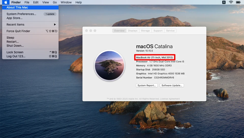Click the Apple logo menu icon
The width and height of the screenshot is (244, 138).
(x=6, y=2)
